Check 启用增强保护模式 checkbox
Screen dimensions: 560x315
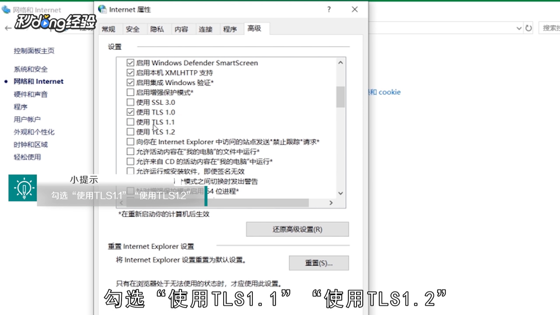[130, 92]
